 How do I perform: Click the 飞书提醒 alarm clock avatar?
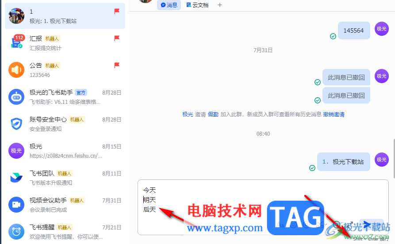(x=16, y=232)
